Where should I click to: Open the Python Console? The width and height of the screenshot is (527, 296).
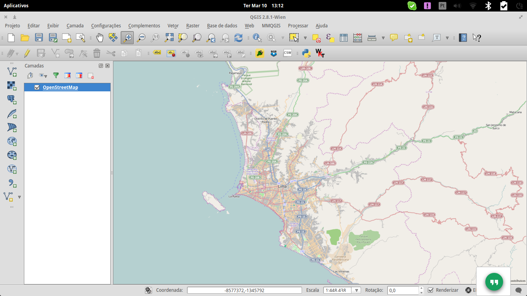point(307,53)
